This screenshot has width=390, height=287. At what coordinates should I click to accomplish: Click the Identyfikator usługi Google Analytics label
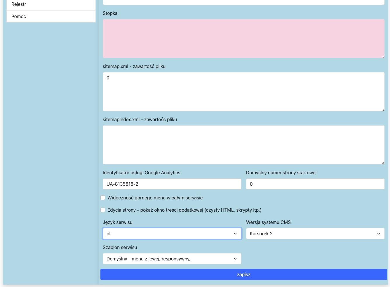coord(141,173)
